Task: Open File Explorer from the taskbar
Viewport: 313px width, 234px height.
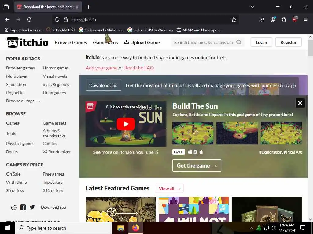Action: [x=120, y=228]
